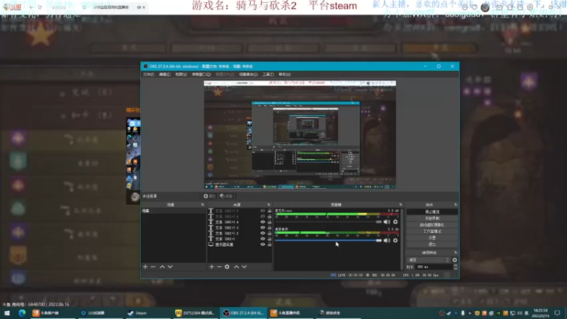Viewport: 567px width, 319px height.
Task: Pop out the Sources dock panel
Action: coord(269,205)
